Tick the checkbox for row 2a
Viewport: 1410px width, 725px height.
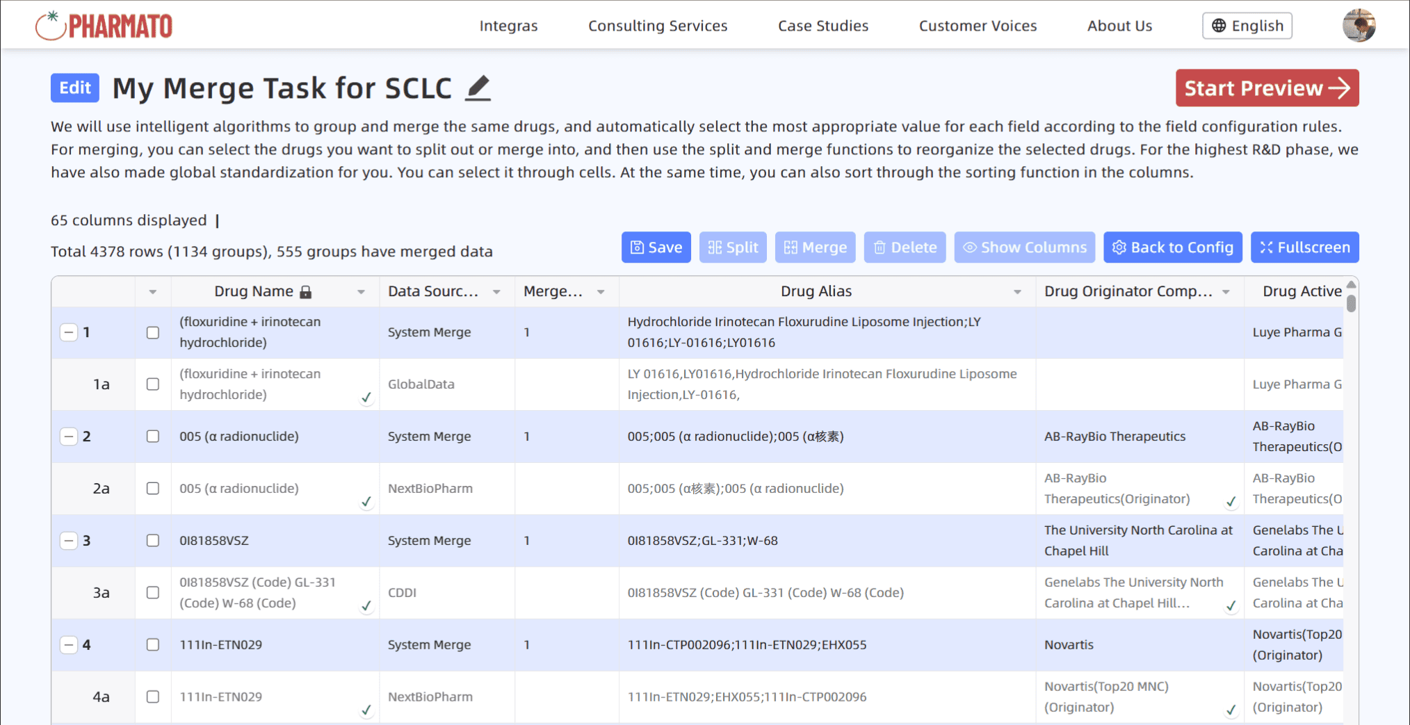tap(153, 489)
